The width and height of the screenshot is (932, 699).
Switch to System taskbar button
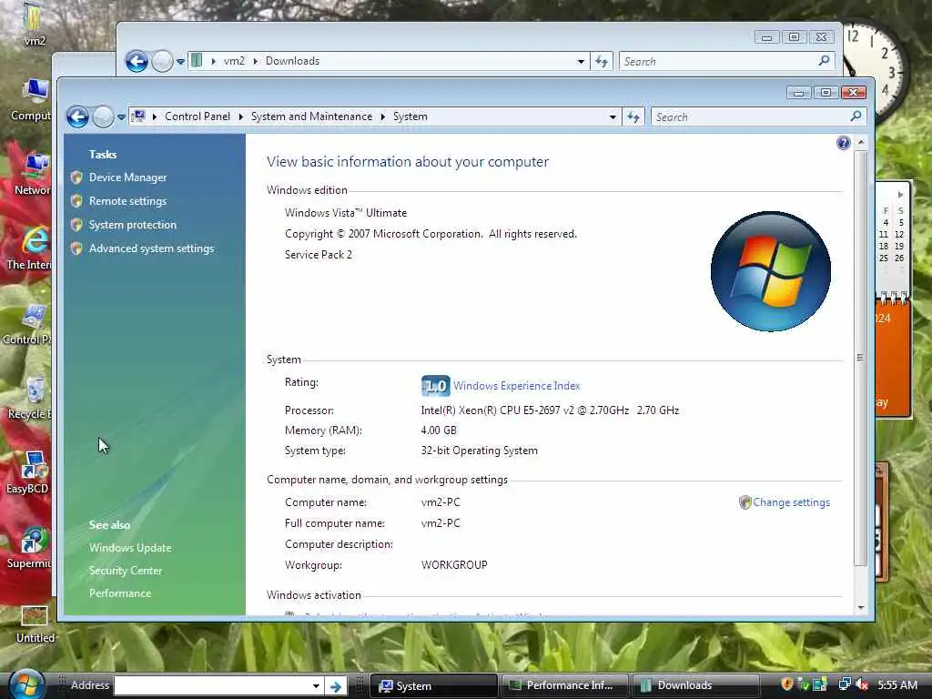tap(433, 685)
